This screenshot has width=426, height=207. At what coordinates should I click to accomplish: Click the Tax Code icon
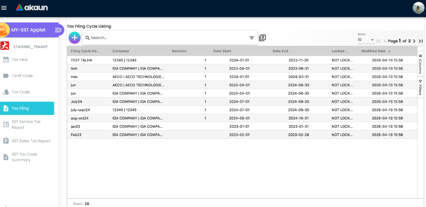click(x=6, y=92)
